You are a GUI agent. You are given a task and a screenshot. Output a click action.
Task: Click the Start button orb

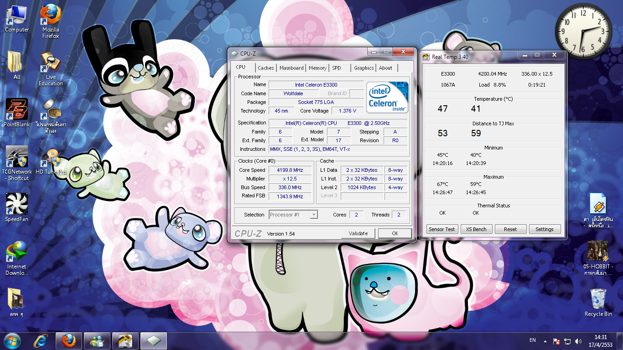point(12,341)
